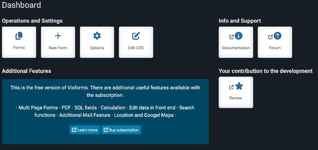Open the Options tile label
This screenshot has height=150, width=318.
[x=97, y=48]
